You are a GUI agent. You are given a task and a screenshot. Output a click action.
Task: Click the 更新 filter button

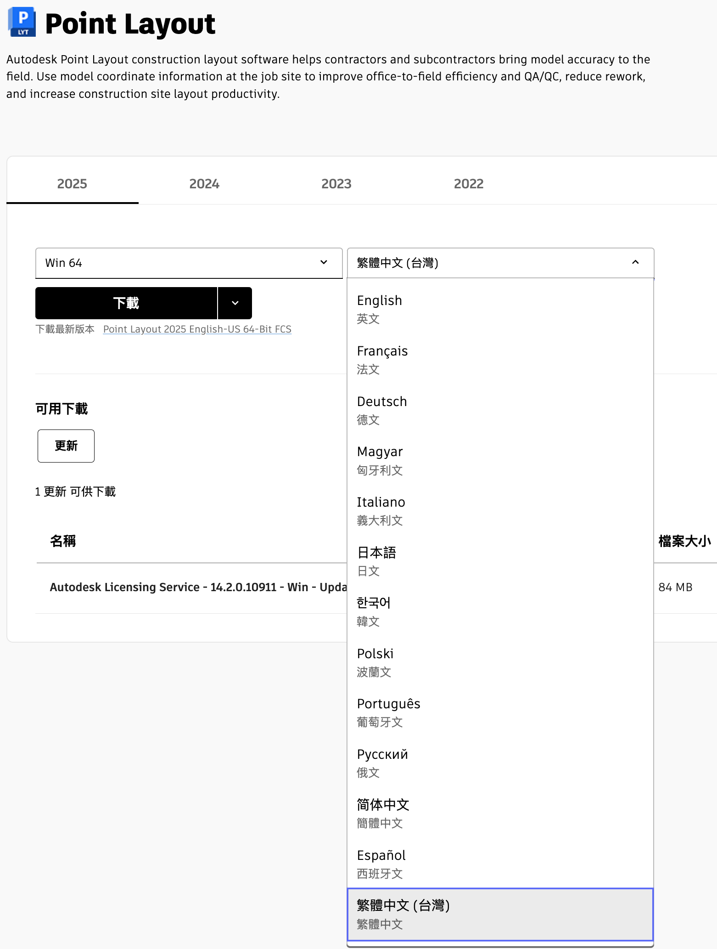point(66,446)
